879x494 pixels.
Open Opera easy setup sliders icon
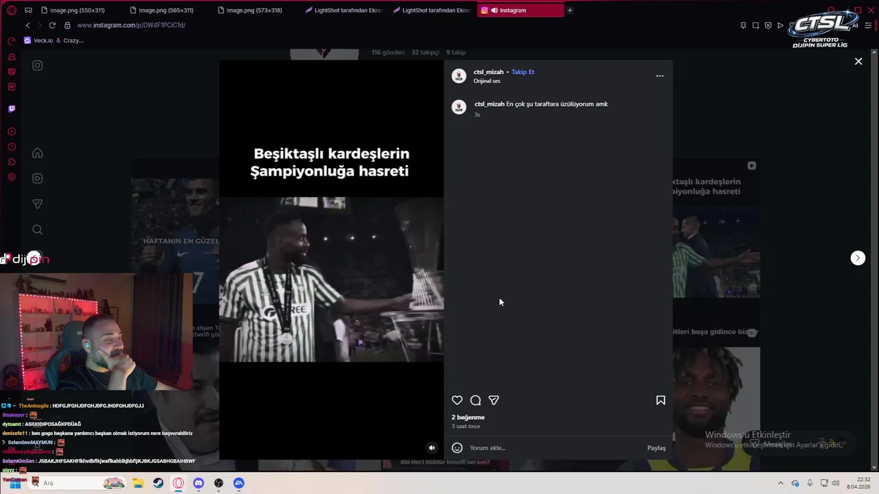click(868, 25)
